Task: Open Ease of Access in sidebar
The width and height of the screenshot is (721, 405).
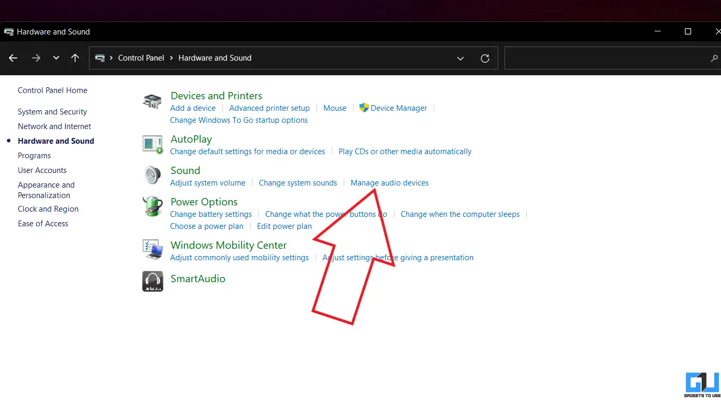Action: 43,224
